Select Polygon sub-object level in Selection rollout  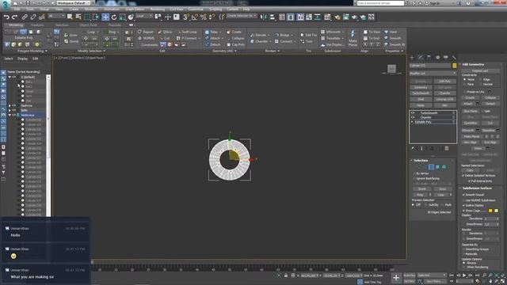coord(437,167)
